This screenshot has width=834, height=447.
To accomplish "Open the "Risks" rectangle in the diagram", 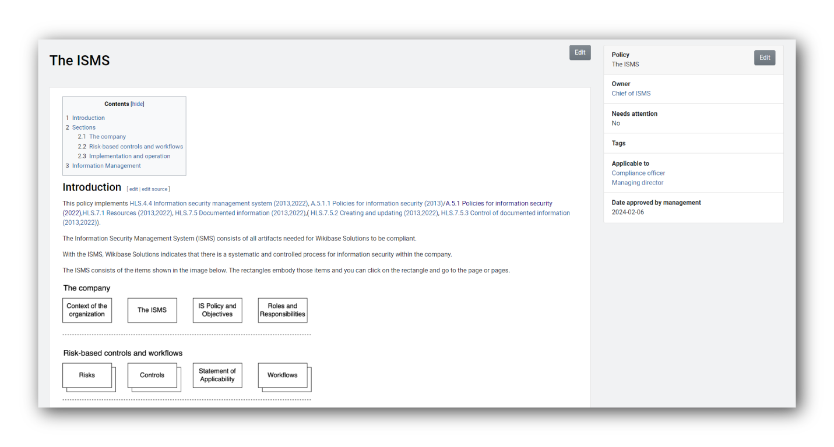I will pos(87,375).
